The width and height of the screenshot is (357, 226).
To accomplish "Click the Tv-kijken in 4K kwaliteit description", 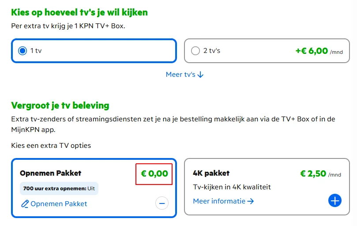I will click(232, 187).
